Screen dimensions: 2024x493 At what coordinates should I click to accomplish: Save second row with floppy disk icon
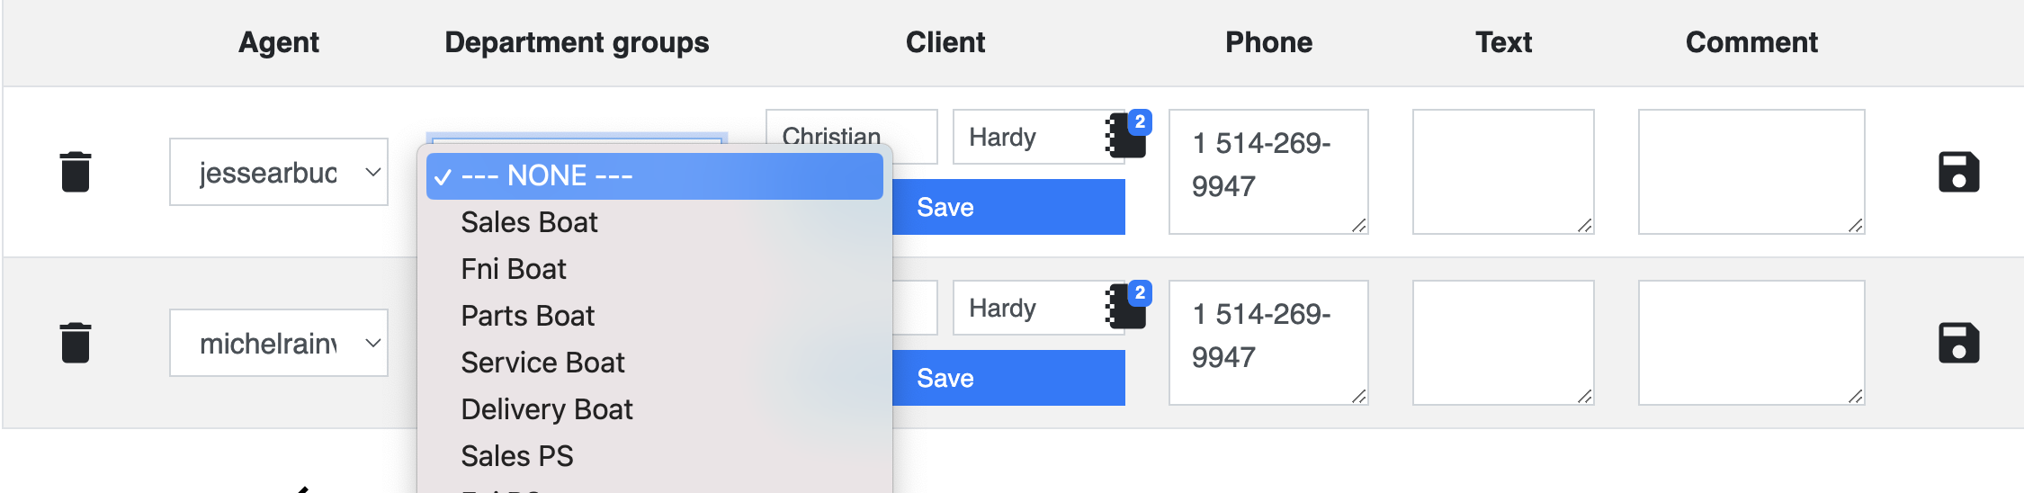tap(1958, 343)
